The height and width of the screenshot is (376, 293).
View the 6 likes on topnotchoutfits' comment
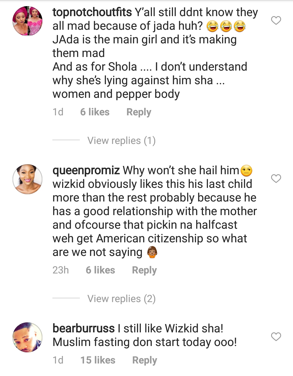95,112
